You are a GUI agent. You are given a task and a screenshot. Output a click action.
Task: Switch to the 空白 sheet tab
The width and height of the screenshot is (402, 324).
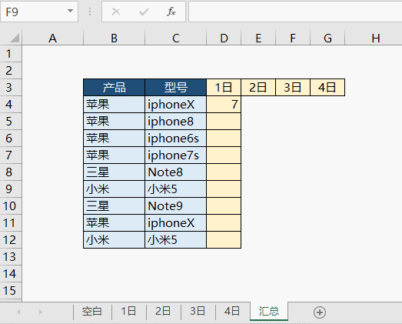tap(92, 312)
